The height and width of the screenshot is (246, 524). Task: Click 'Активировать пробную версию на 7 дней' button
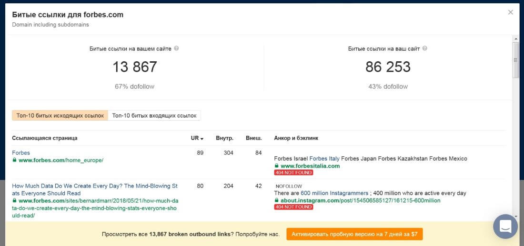tap(354, 234)
